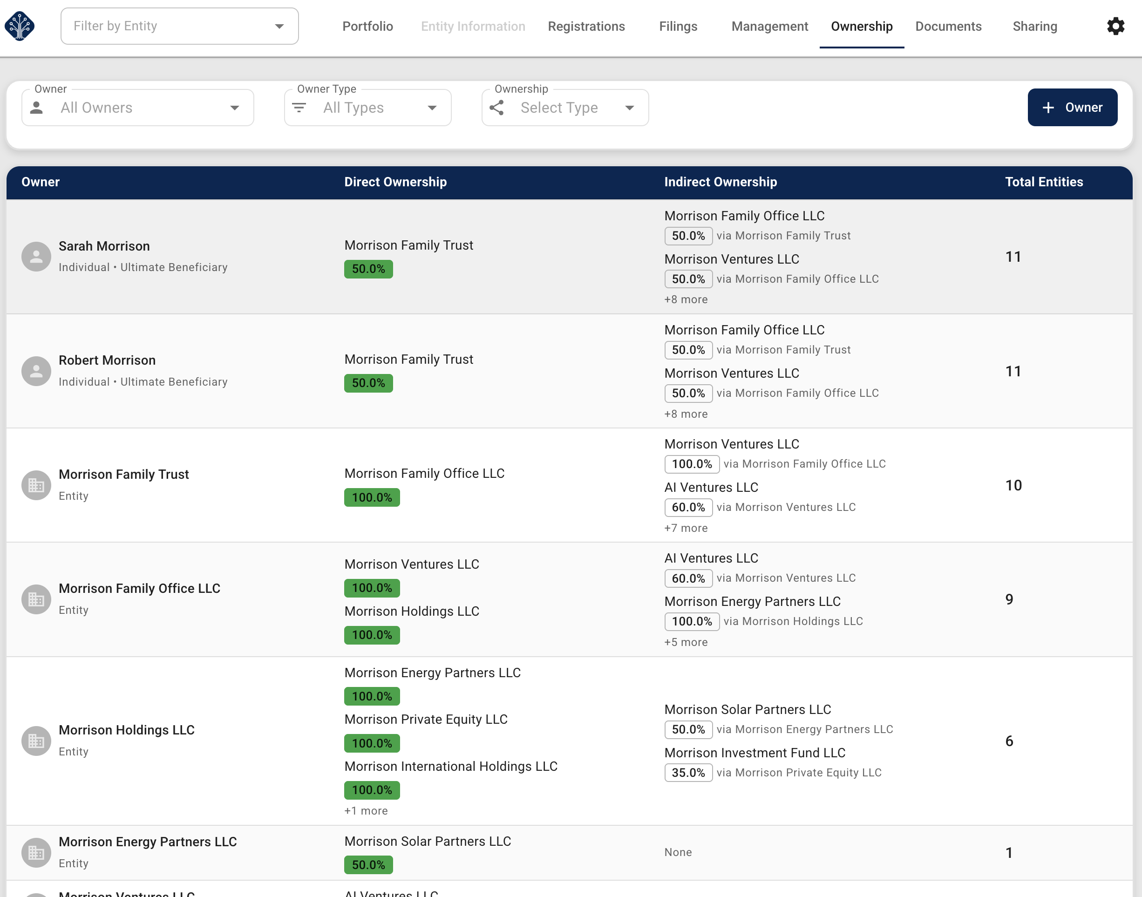Switch to the Documents tab

click(x=948, y=26)
